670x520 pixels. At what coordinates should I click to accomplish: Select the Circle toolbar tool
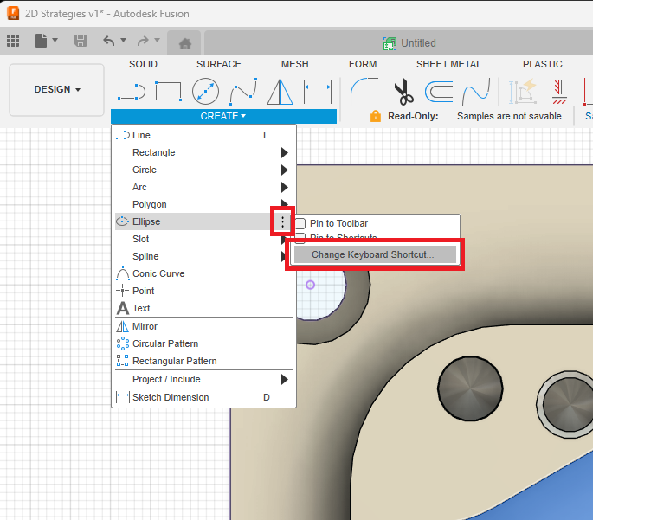click(x=205, y=92)
